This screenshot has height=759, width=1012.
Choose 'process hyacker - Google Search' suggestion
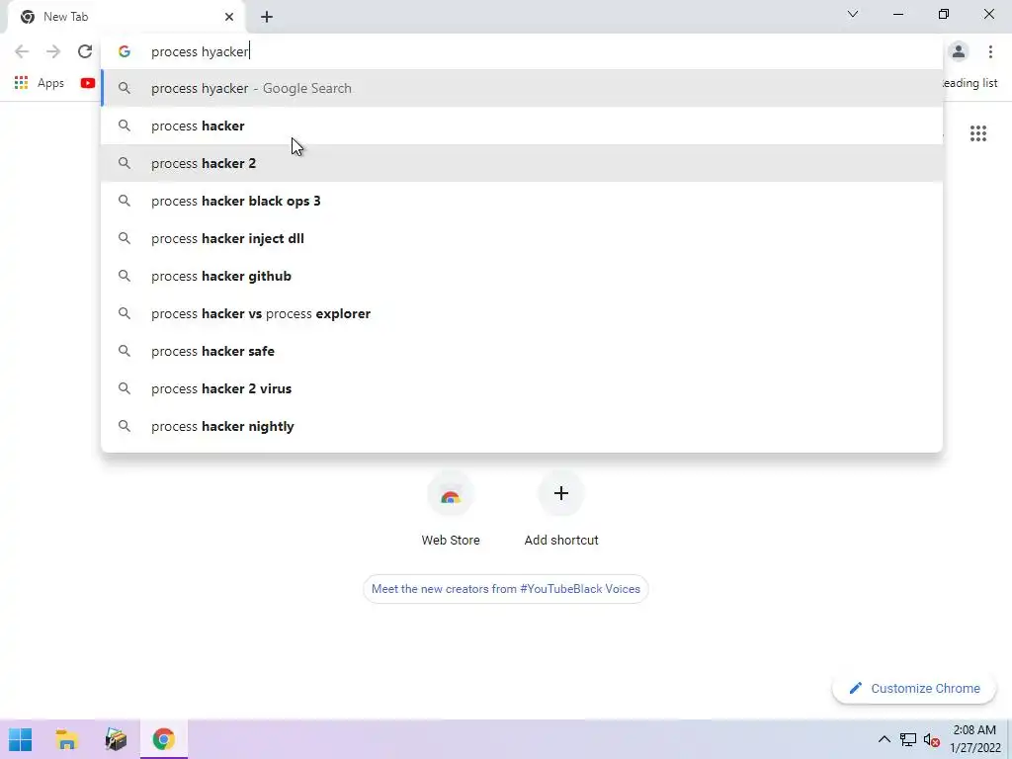(x=522, y=88)
